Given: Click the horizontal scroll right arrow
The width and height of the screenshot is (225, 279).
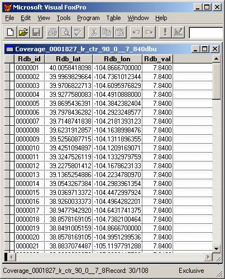Looking at the screenshot, I should (x=208, y=257).
